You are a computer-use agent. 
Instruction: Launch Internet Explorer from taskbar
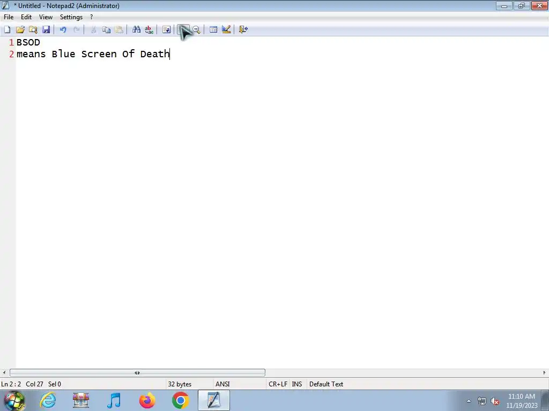pyautogui.click(x=48, y=400)
